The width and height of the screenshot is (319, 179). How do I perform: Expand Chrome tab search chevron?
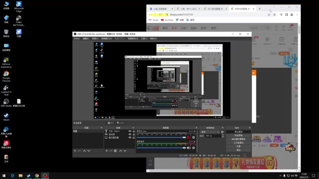(x=274, y=7)
